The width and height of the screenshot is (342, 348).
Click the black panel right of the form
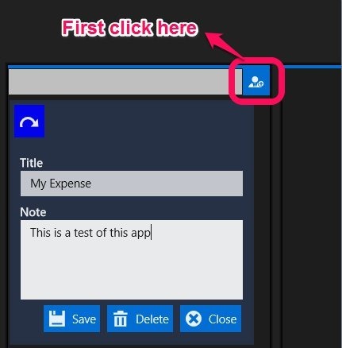pos(312,207)
